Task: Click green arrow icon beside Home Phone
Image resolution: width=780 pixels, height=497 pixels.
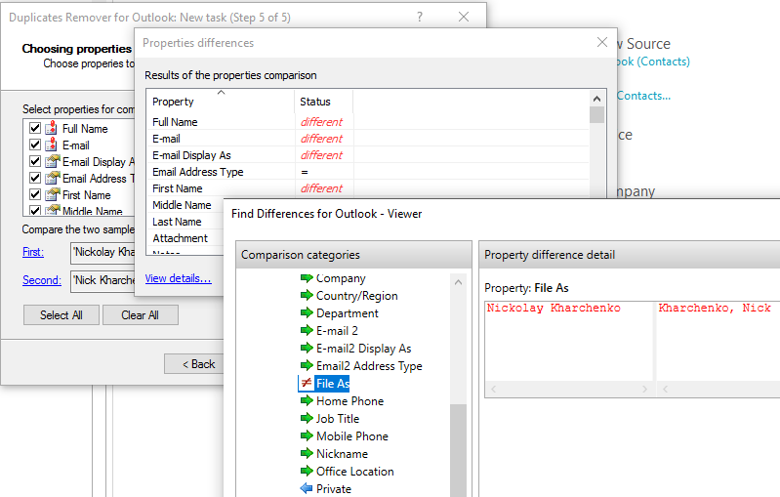Action: [307, 401]
